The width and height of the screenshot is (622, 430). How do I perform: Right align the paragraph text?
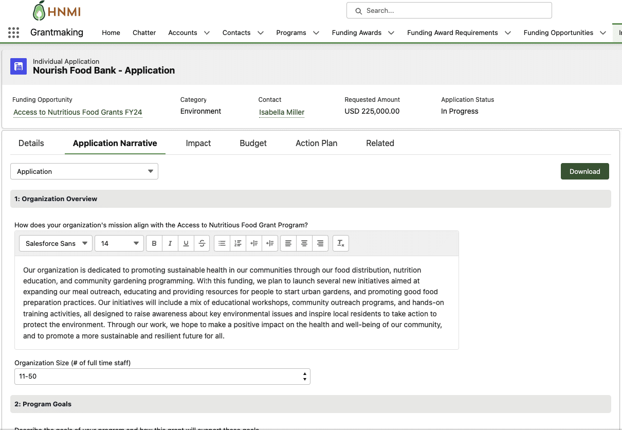pyautogui.click(x=320, y=243)
